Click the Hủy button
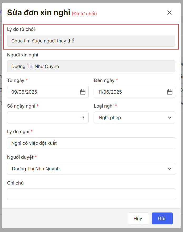The height and width of the screenshot is (232, 183). (x=138, y=218)
